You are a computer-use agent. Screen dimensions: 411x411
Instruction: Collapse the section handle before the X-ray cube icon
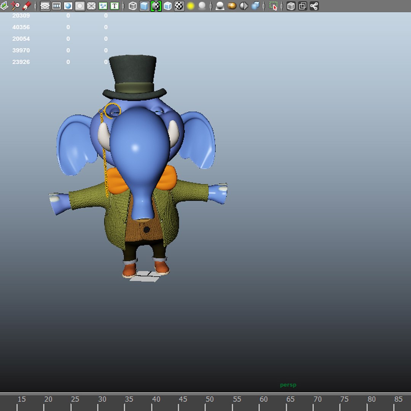click(x=282, y=6)
